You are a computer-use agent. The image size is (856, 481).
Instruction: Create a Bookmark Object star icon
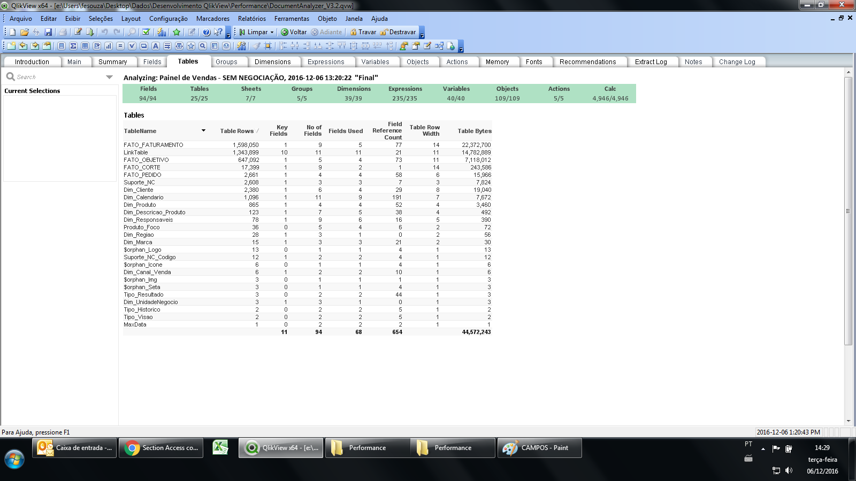(191, 46)
